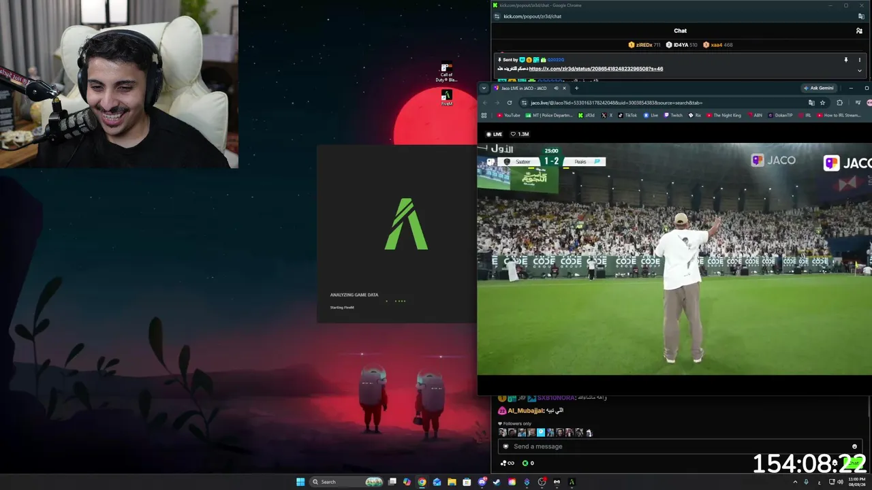Image resolution: width=872 pixels, height=490 pixels.
Task: Open the ABN bookmark
Action: 755,116
